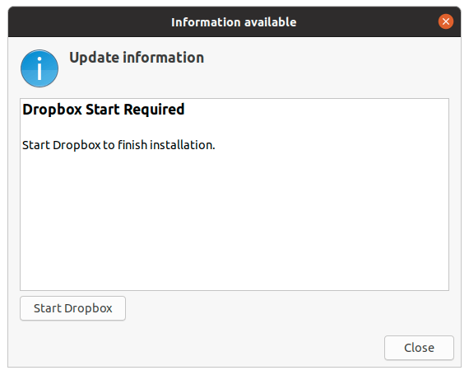Screen dimensions: 469x375
Task: Click the word installation in the message
Action: (x=183, y=145)
